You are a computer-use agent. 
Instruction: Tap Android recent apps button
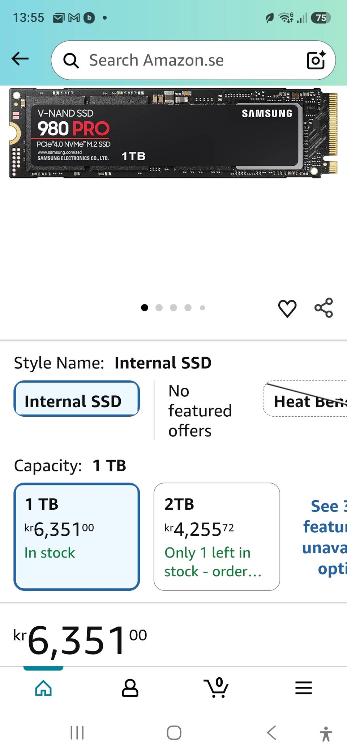click(77, 733)
